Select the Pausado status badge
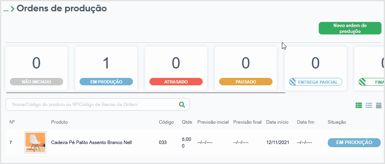 tap(246, 82)
